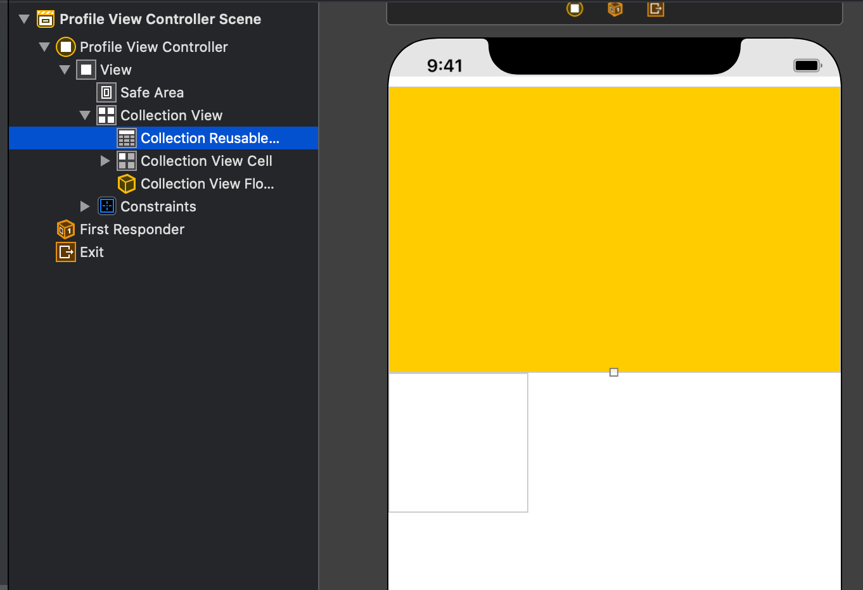The image size is (863, 590).
Task: Click the Collection Reusable View icon
Action: [x=127, y=138]
